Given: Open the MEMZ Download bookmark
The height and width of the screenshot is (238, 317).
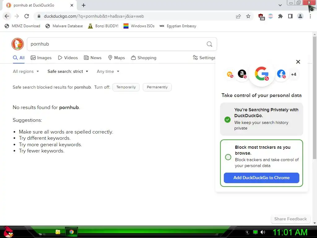Looking at the screenshot, I should [x=22, y=26].
